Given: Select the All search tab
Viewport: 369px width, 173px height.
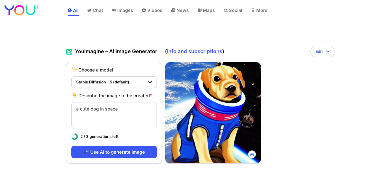Looking at the screenshot, I should [x=73, y=10].
